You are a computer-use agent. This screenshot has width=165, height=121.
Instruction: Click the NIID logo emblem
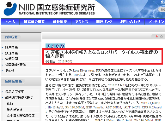tap(10, 9)
